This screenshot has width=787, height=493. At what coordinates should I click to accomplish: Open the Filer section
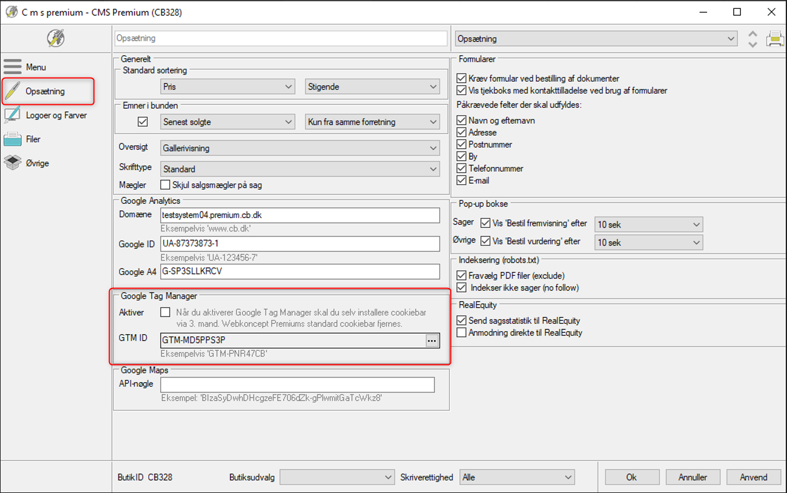[x=24, y=139]
